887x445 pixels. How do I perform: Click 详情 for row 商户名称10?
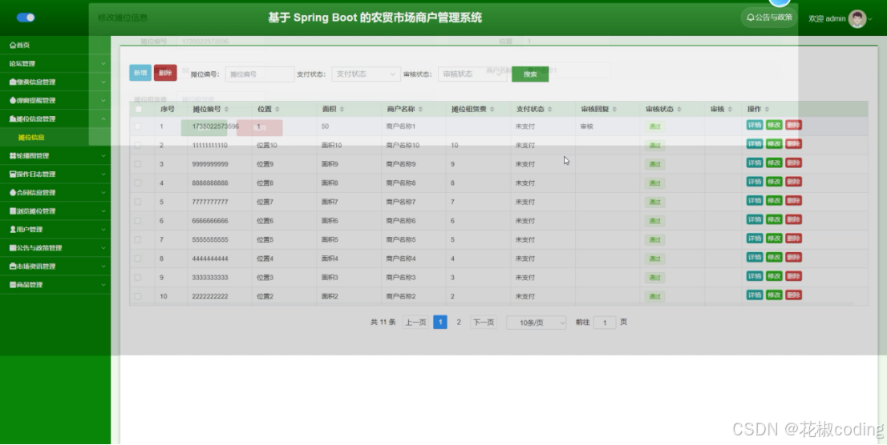coord(755,144)
